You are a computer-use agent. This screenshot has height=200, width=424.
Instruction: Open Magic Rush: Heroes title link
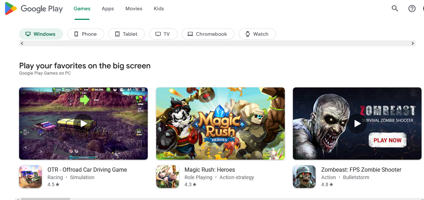tap(210, 170)
